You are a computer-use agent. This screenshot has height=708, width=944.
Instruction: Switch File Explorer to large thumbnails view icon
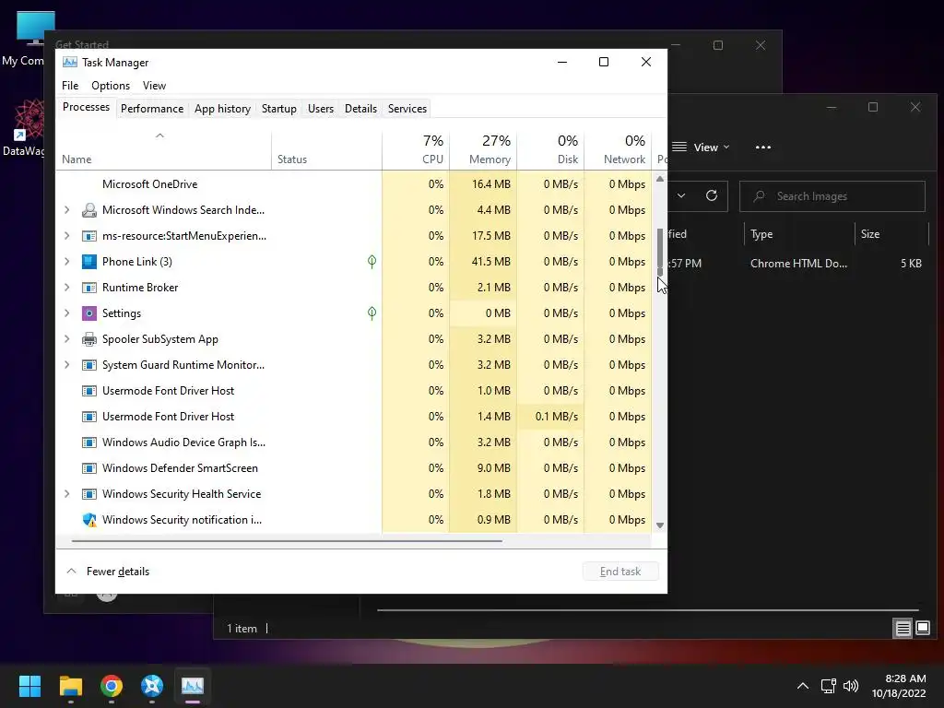923,629
